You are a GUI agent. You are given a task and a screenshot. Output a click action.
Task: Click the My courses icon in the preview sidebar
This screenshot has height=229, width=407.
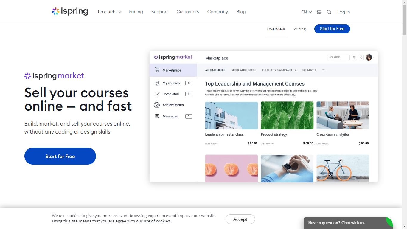pos(157,83)
